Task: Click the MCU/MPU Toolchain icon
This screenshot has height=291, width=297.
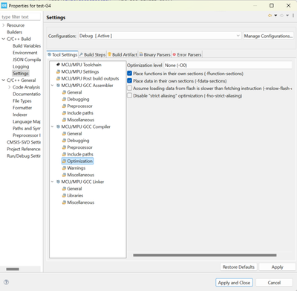Action: 58,65
